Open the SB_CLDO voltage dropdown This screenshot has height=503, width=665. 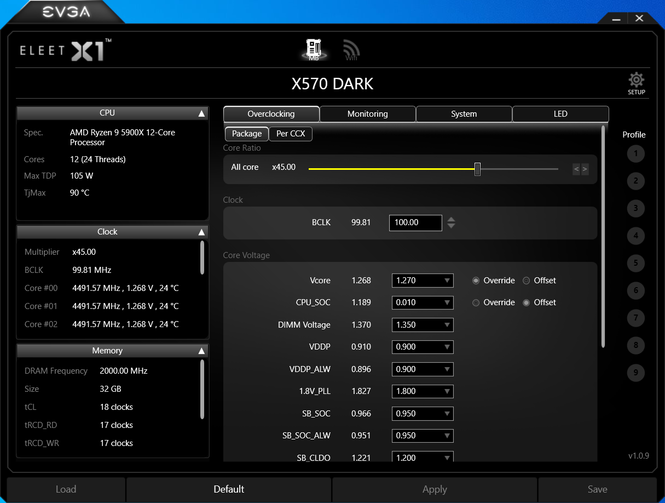(x=423, y=458)
